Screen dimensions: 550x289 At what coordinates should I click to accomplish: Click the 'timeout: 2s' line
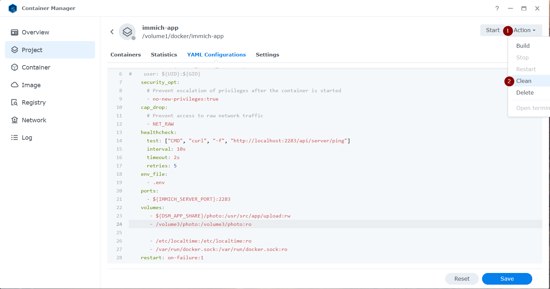pyautogui.click(x=163, y=157)
